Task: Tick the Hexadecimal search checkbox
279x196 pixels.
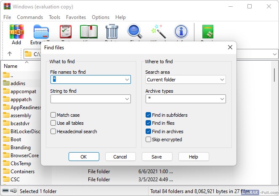Action: pos(53,132)
